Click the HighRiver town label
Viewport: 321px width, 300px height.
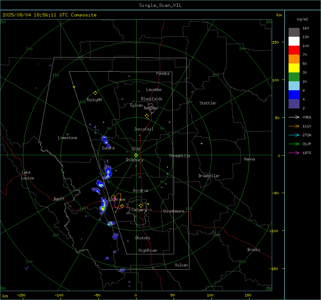[148, 250]
